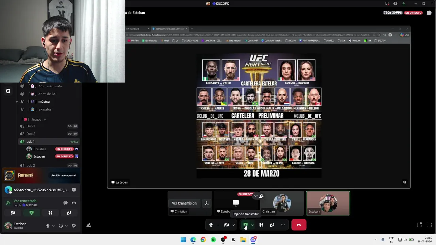
Task: Open discover compass icon in server sidebar
Action: point(8,91)
